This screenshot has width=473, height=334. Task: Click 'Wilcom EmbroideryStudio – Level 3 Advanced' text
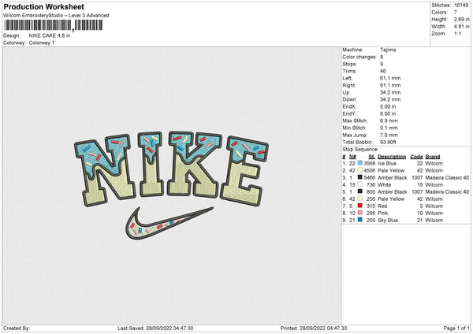coord(56,16)
